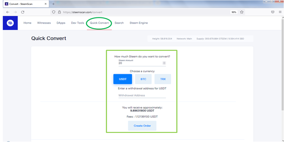Viewport: 284px width, 151px height.
Task: Click the Steem logo icon
Action: [10, 23]
